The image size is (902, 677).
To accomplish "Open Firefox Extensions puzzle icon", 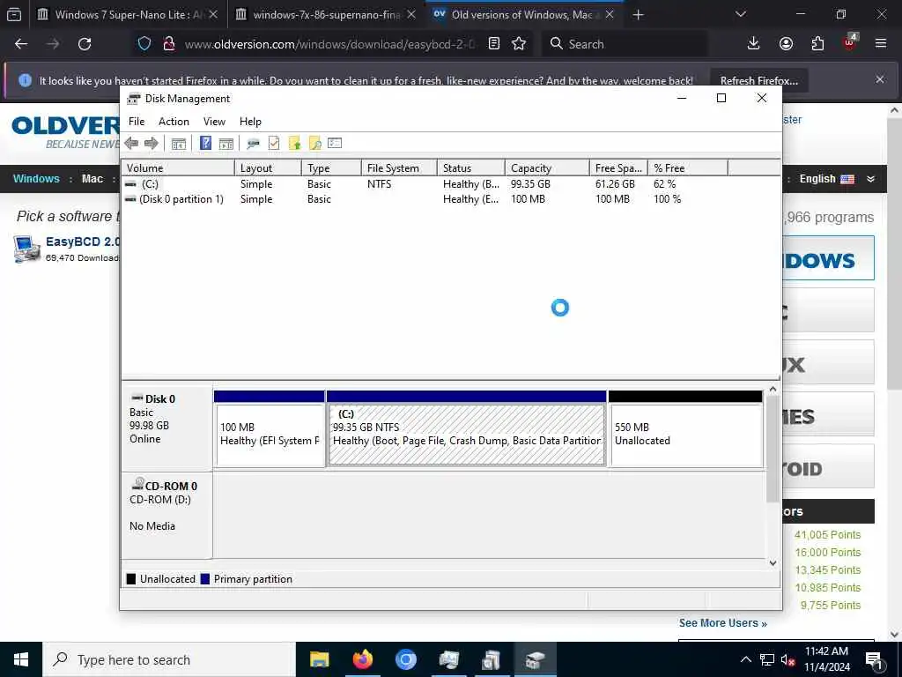I will [817, 44].
